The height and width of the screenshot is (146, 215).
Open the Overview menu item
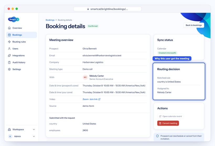click(x=21, y=28)
